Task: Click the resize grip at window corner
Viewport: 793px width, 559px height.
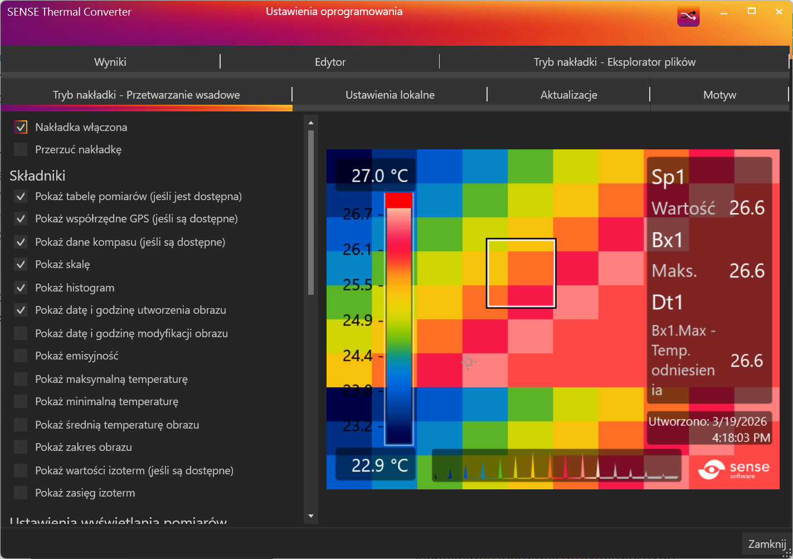Action: point(787,553)
